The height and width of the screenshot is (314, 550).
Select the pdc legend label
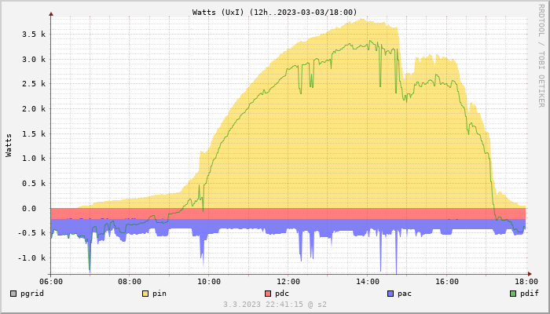click(282, 294)
